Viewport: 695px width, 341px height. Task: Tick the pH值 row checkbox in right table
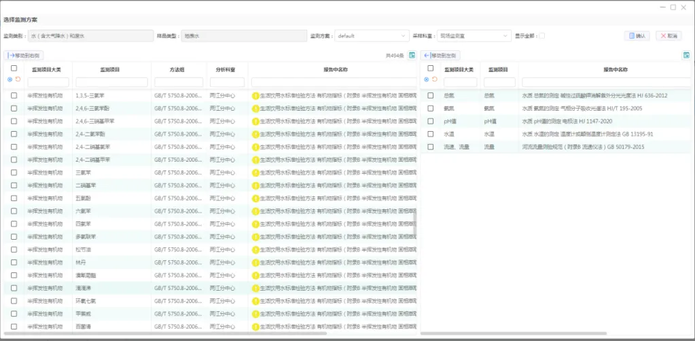coord(430,121)
